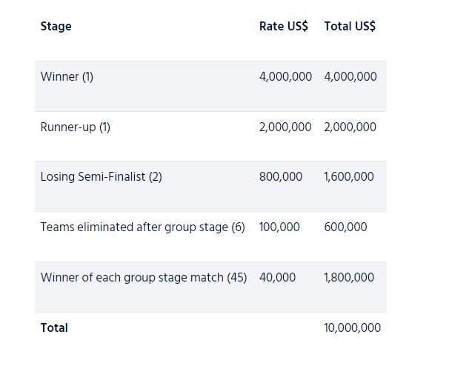
Task: Select the Runner-up (1) stage cell
Action: point(75,127)
